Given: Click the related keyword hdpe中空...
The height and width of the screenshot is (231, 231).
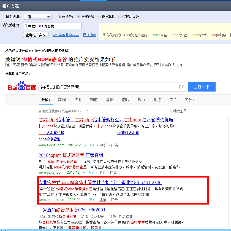Looking at the screenshot, I should [x=161, y=35].
